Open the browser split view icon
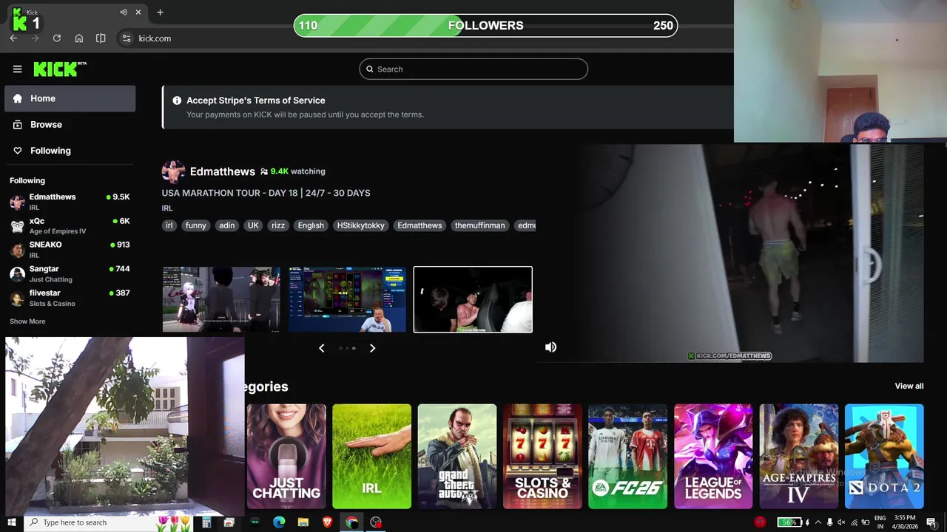Viewport: 947px width, 532px height. pyautogui.click(x=101, y=38)
